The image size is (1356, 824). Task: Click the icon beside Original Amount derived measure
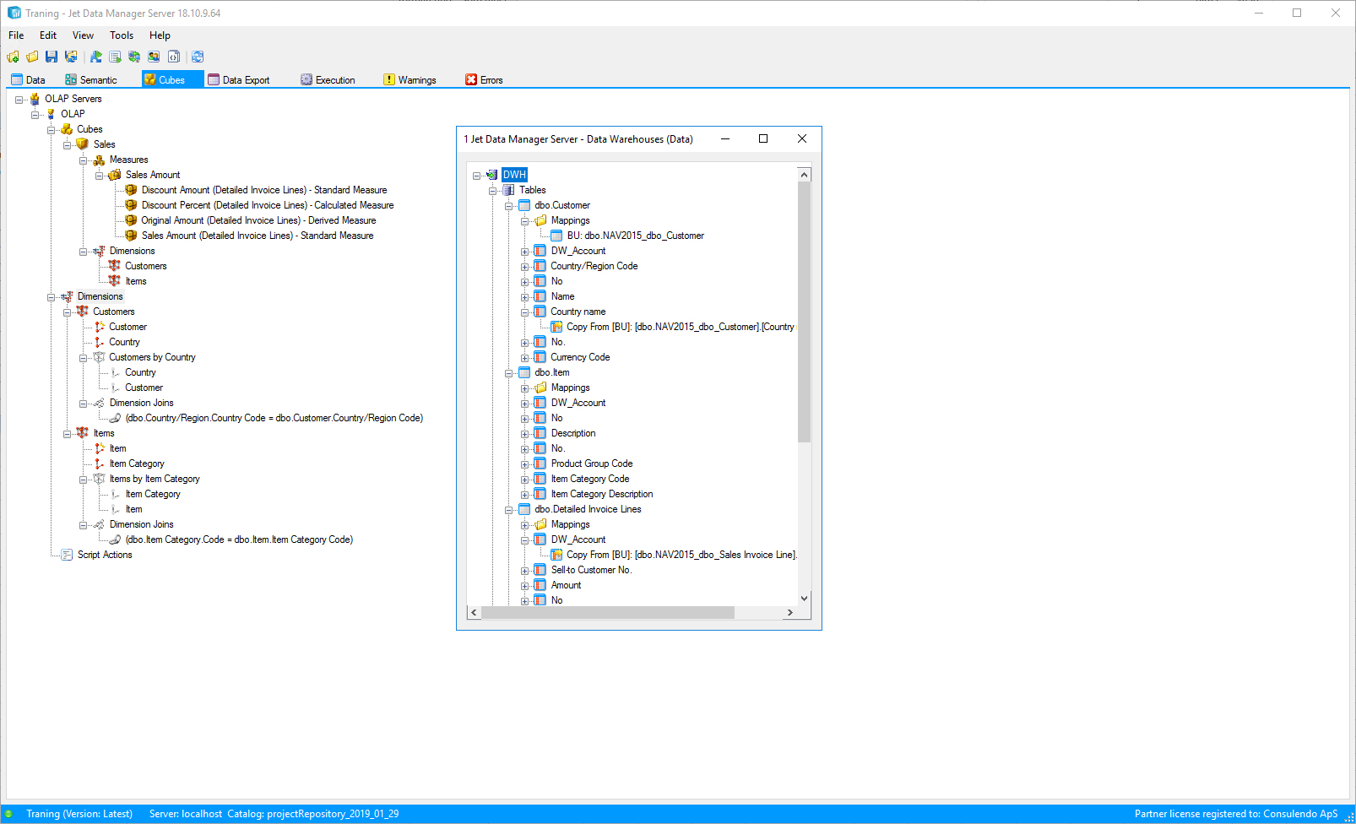[x=131, y=220]
